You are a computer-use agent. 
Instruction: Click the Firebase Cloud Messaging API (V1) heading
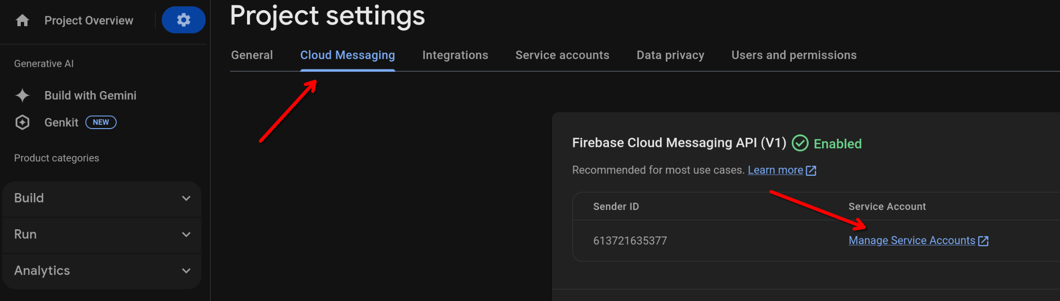(679, 143)
